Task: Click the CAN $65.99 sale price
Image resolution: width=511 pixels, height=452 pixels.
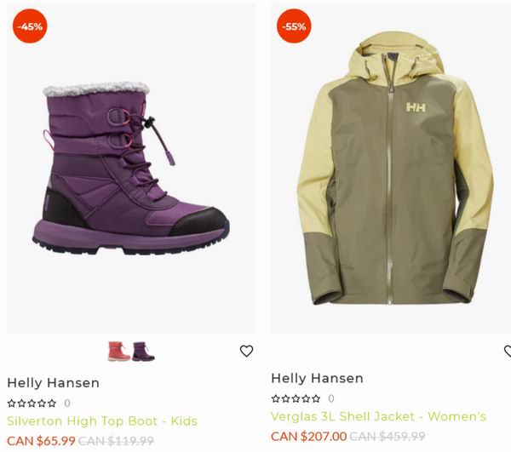Action: [x=41, y=441]
